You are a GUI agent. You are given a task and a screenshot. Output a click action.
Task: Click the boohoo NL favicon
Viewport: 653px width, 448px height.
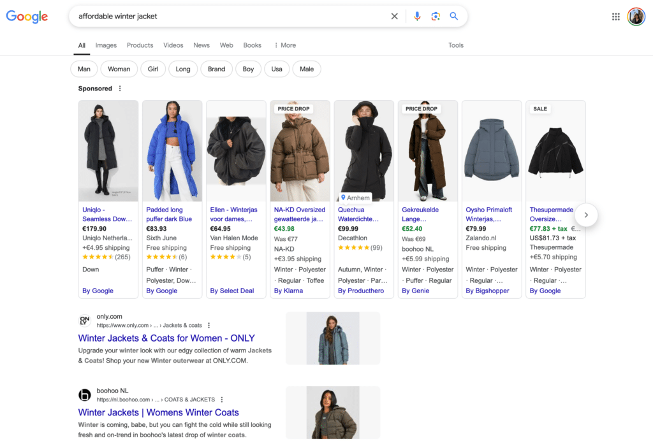pyautogui.click(x=85, y=394)
